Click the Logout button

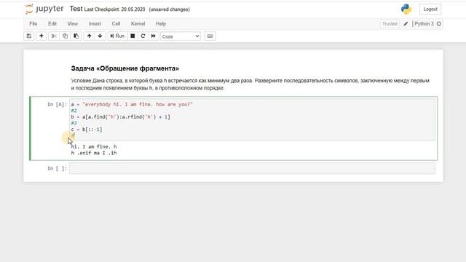[430, 9]
